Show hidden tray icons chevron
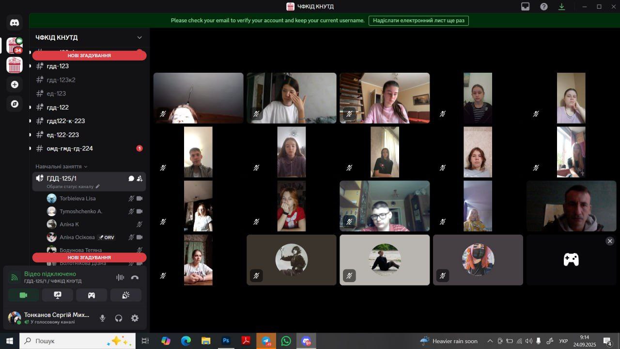620x349 pixels. [490, 341]
